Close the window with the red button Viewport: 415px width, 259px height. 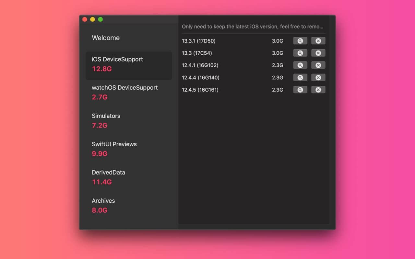[x=85, y=19]
